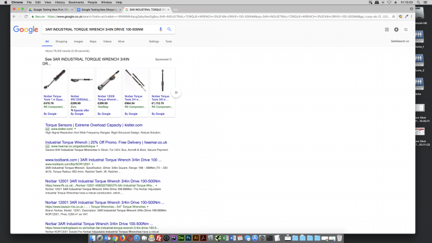Expand dropdown next to lawson-his.co.uk result URL

point(148,206)
